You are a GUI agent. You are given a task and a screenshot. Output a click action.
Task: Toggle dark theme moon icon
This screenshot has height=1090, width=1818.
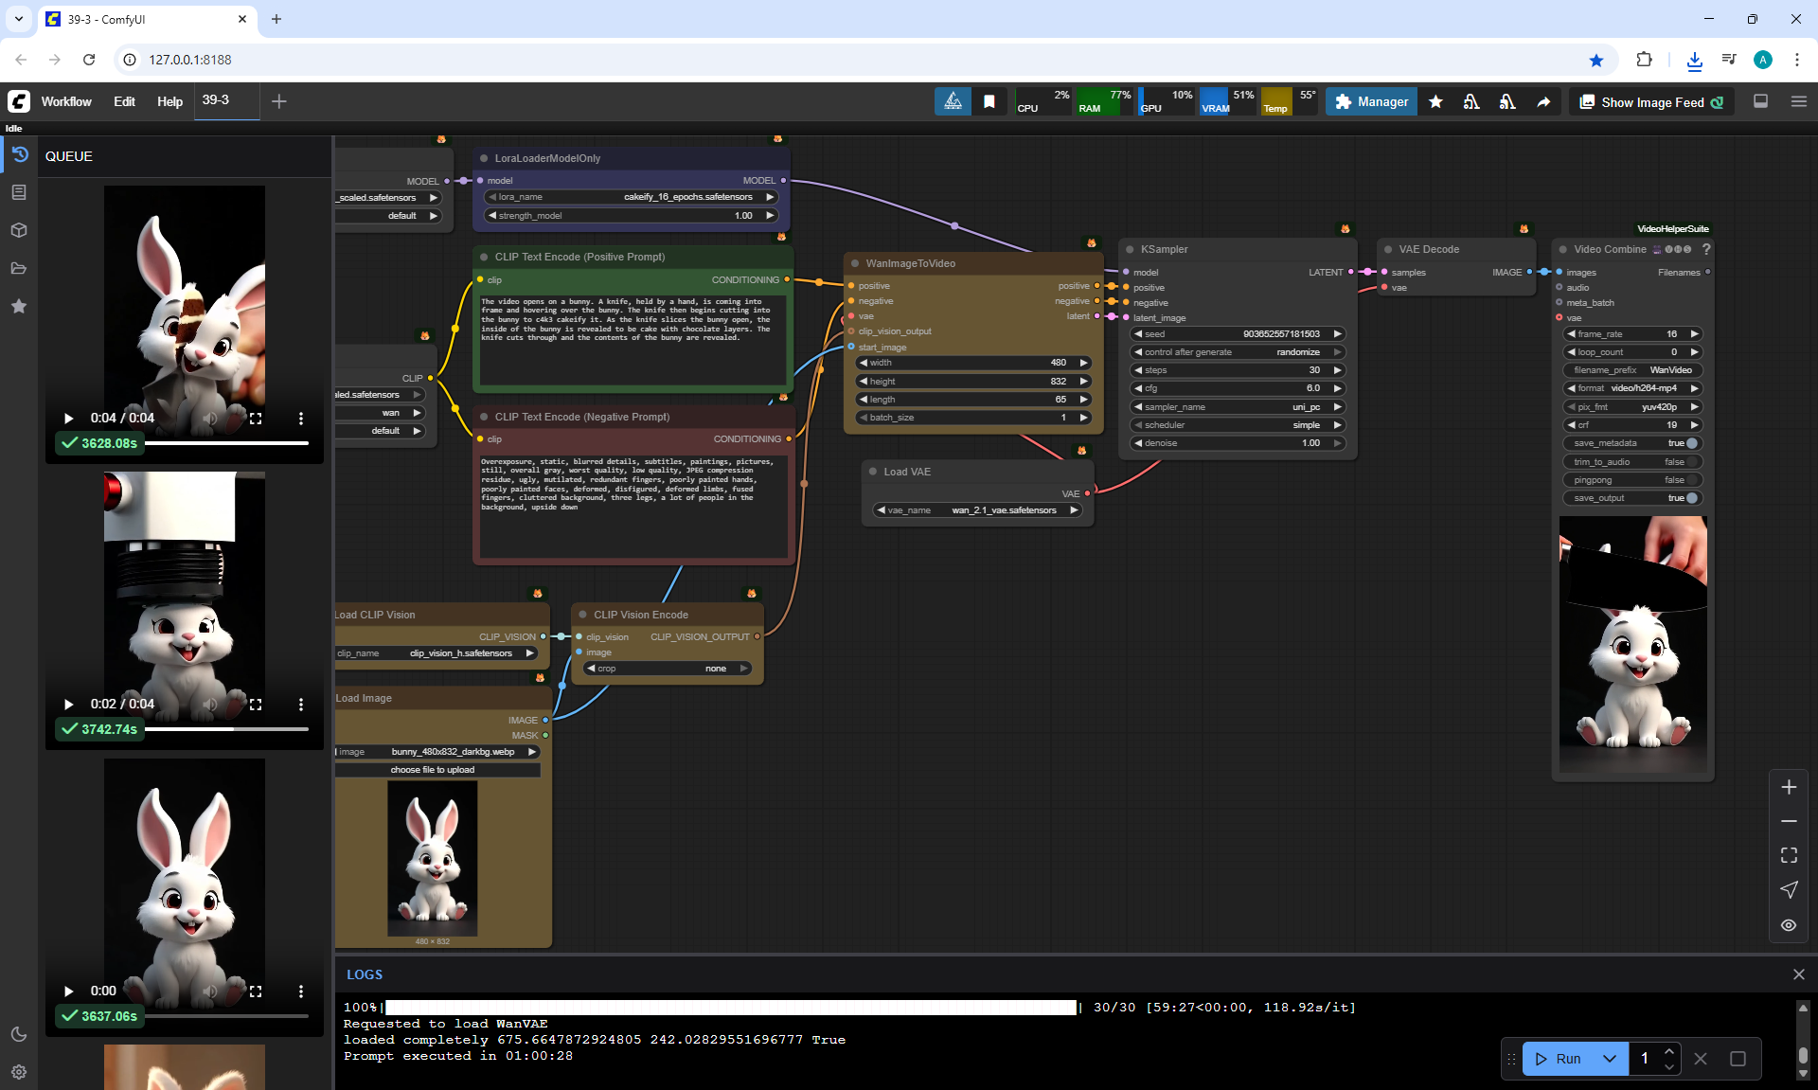pyautogui.click(x=19, y=1034)
